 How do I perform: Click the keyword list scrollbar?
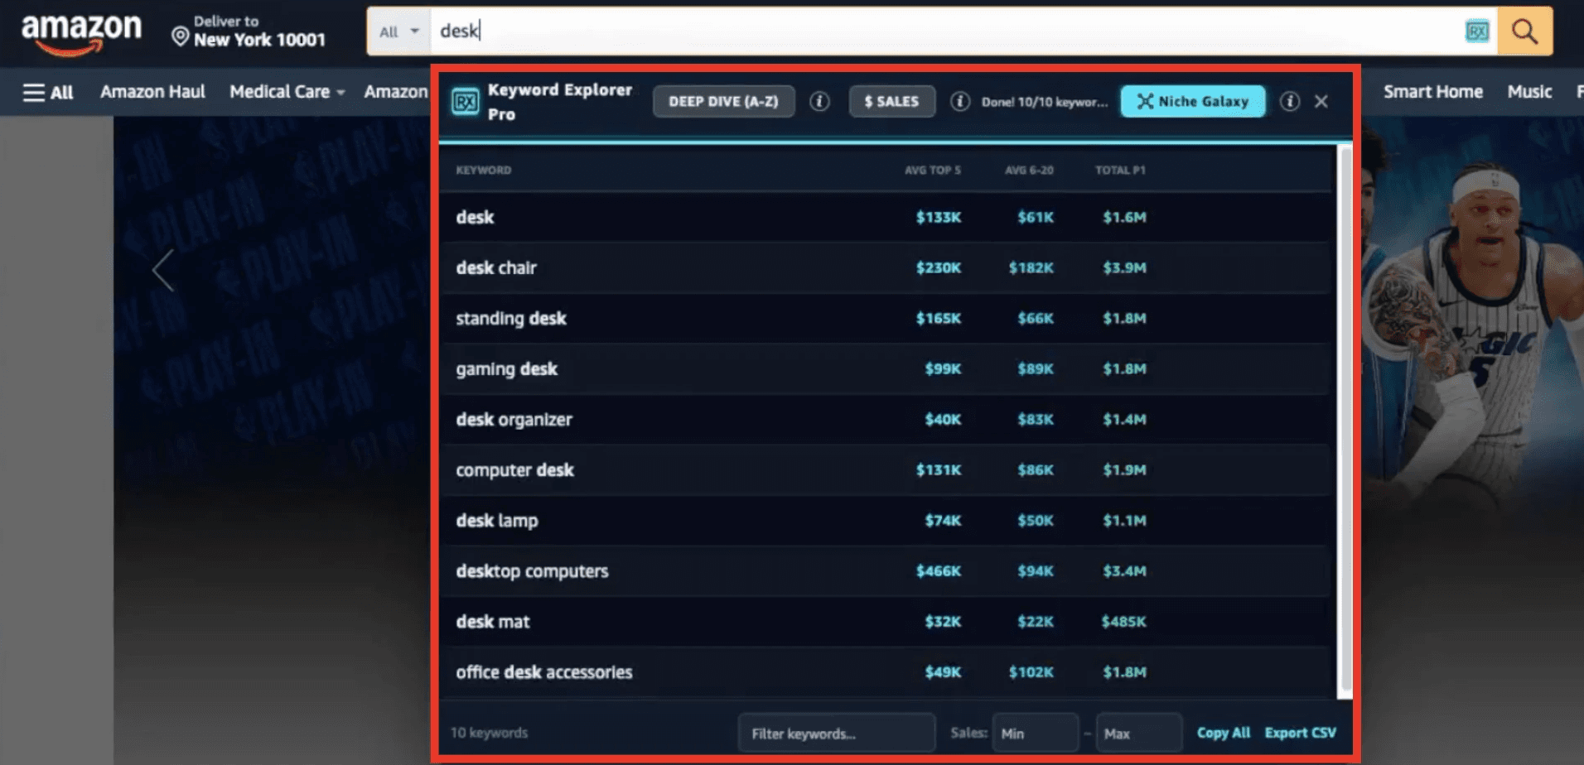[1345, 419]
